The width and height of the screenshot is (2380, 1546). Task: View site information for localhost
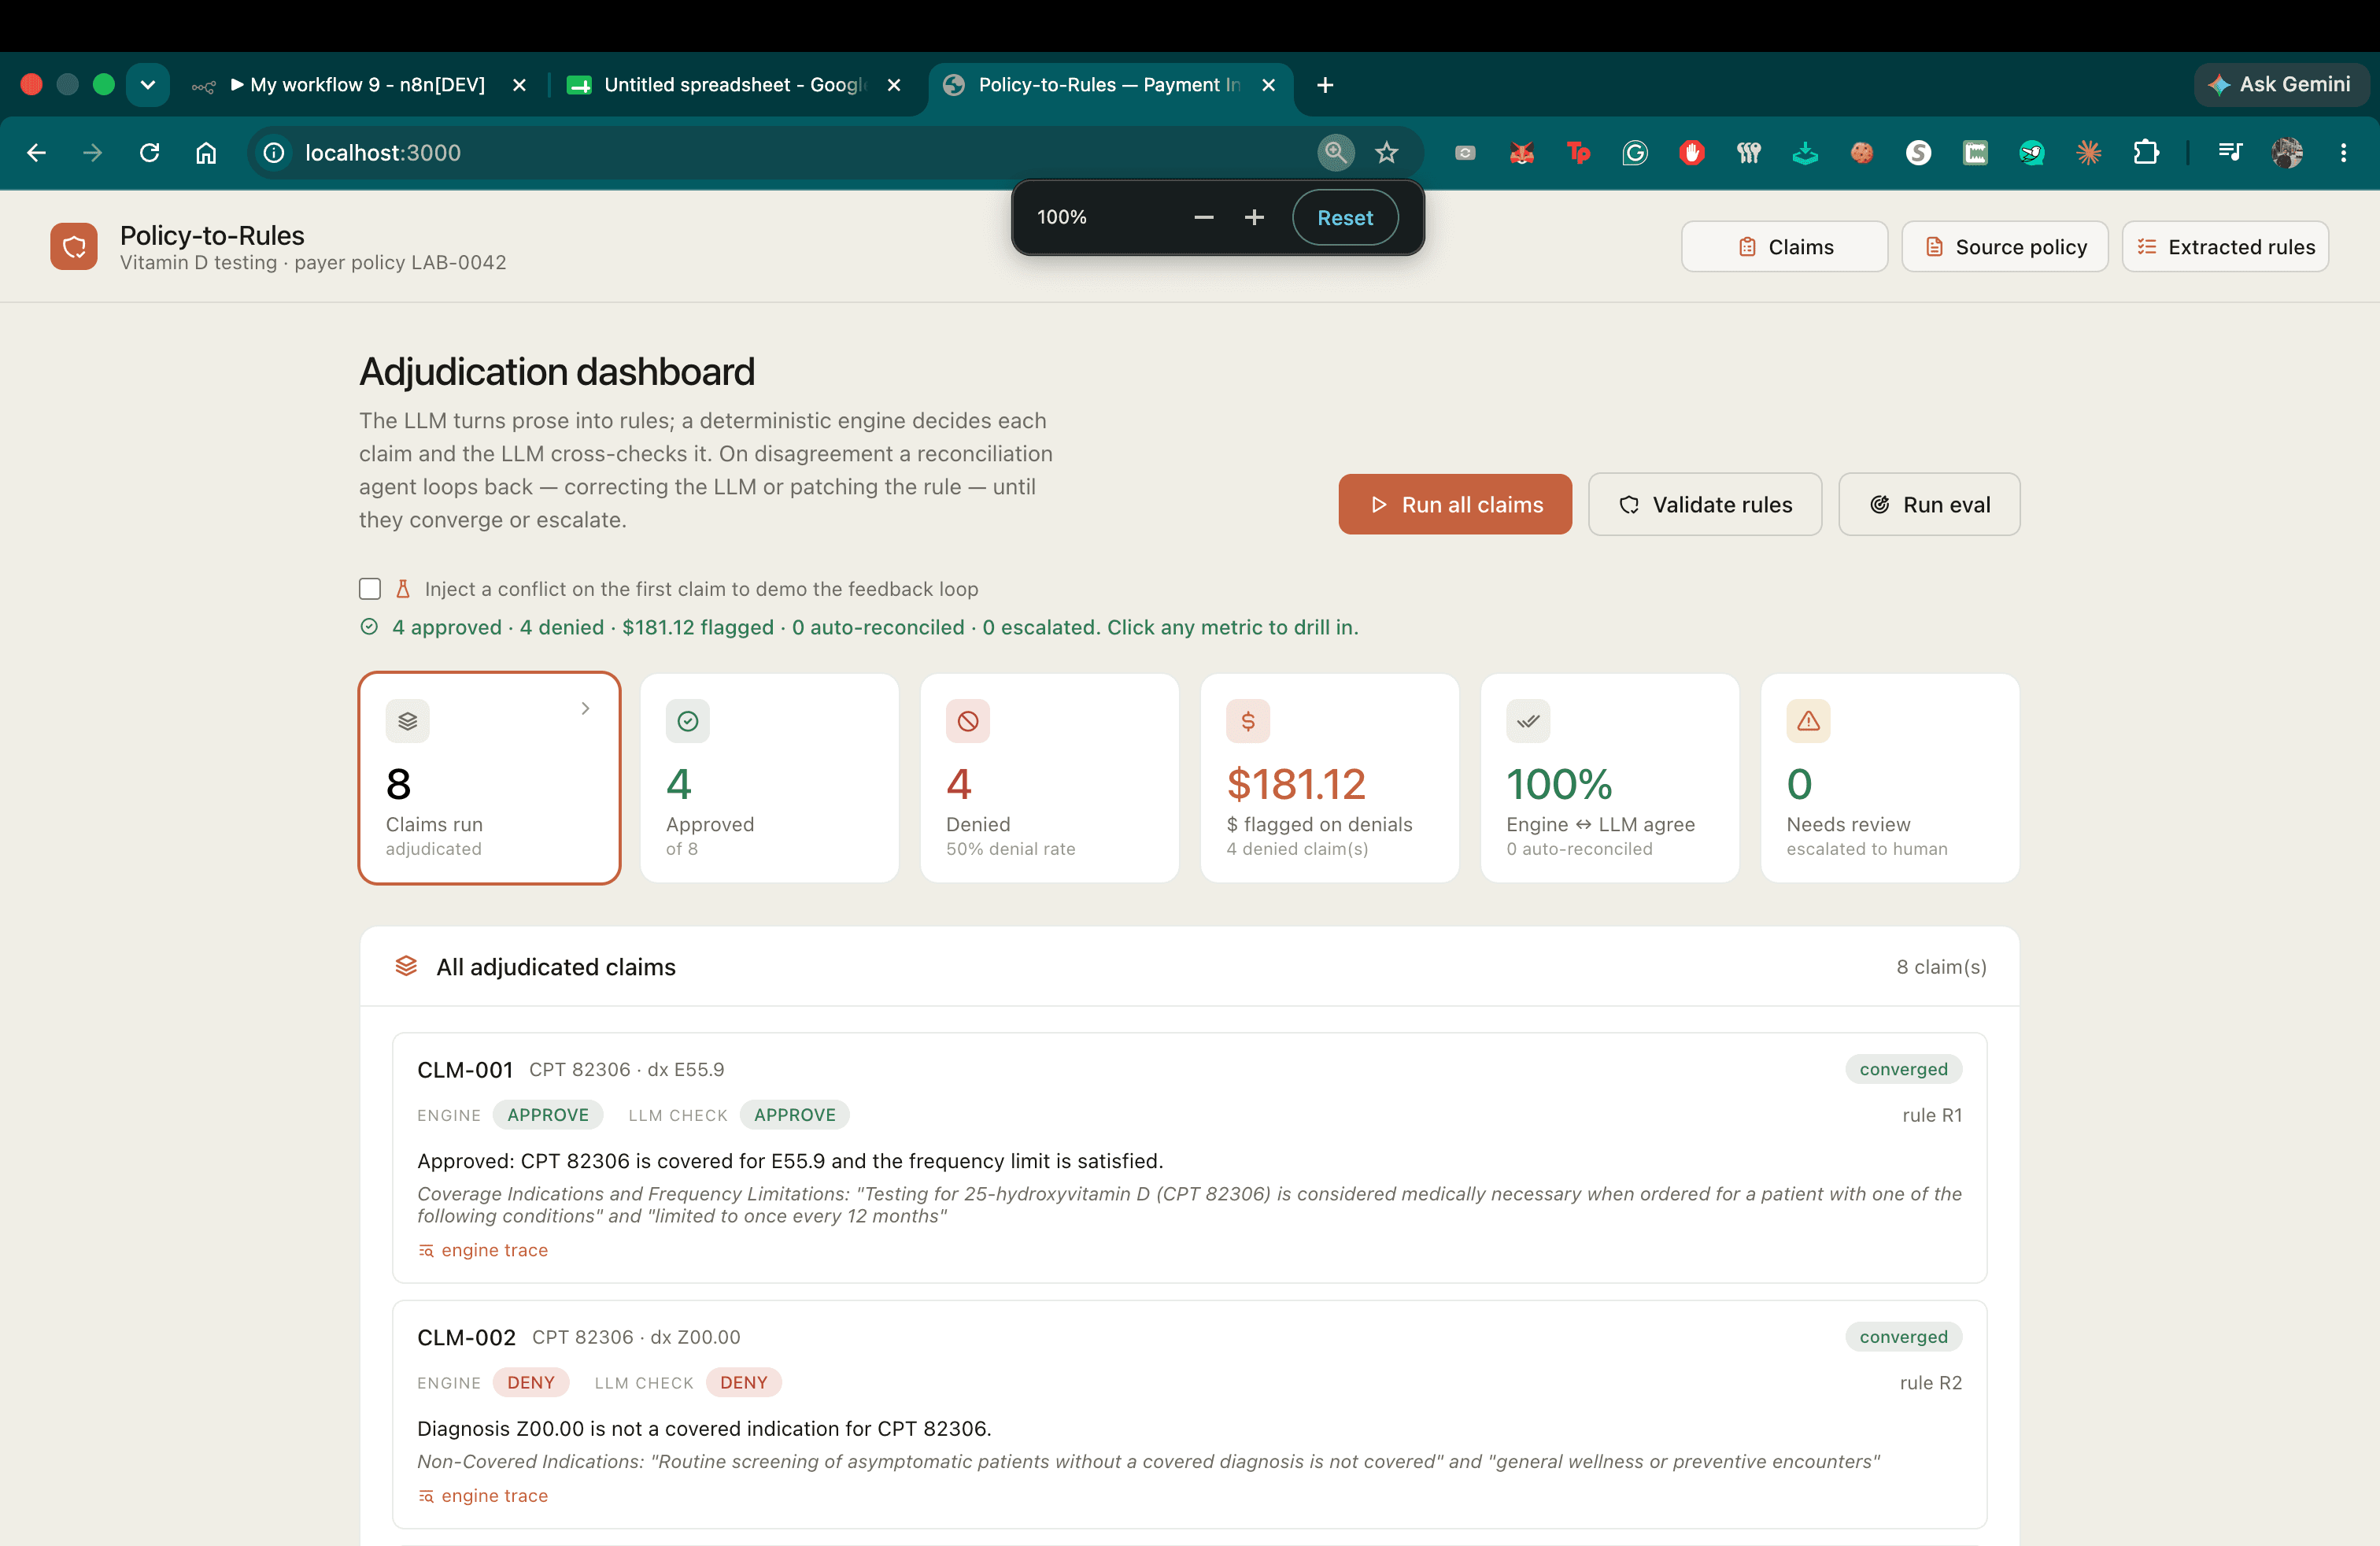point(274,153)
